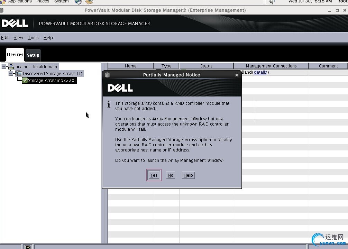The width and height of the screenshot is (348, 249).
Task: Collapse the localhost.localdomain tree node
Action: click(4, 66)
